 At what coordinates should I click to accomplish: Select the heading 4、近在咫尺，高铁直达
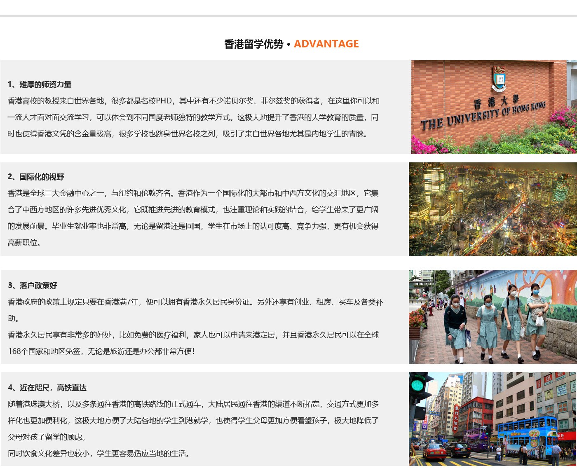point(47,388)
